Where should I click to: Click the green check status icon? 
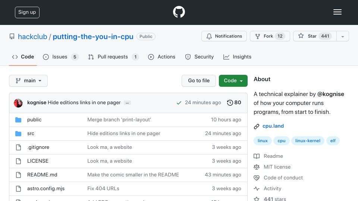pos(179,103)
